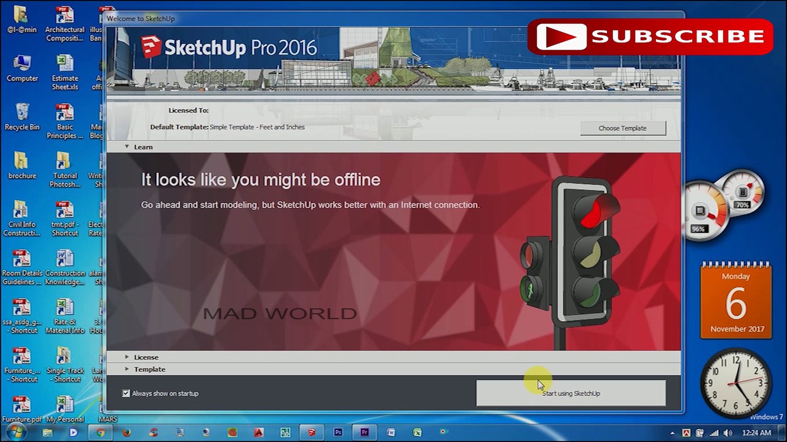
Task: Click the YouTube Subscribe button
Action: [651, 37]
